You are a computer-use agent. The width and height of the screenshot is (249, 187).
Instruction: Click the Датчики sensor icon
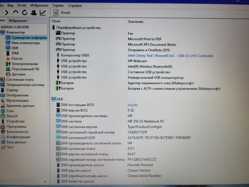[8, 74]
